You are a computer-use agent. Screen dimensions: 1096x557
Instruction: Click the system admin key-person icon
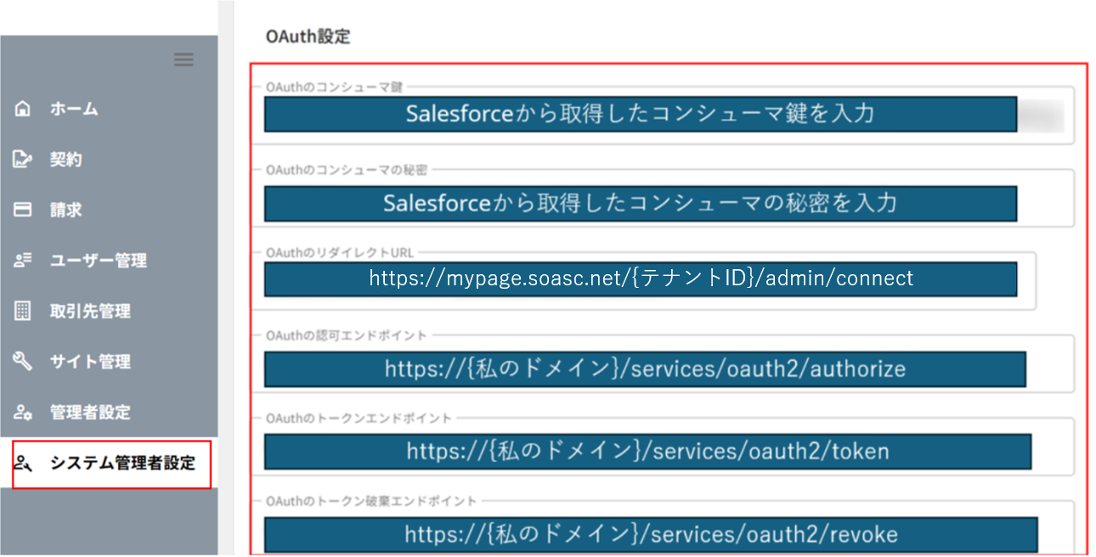(23, 463)
